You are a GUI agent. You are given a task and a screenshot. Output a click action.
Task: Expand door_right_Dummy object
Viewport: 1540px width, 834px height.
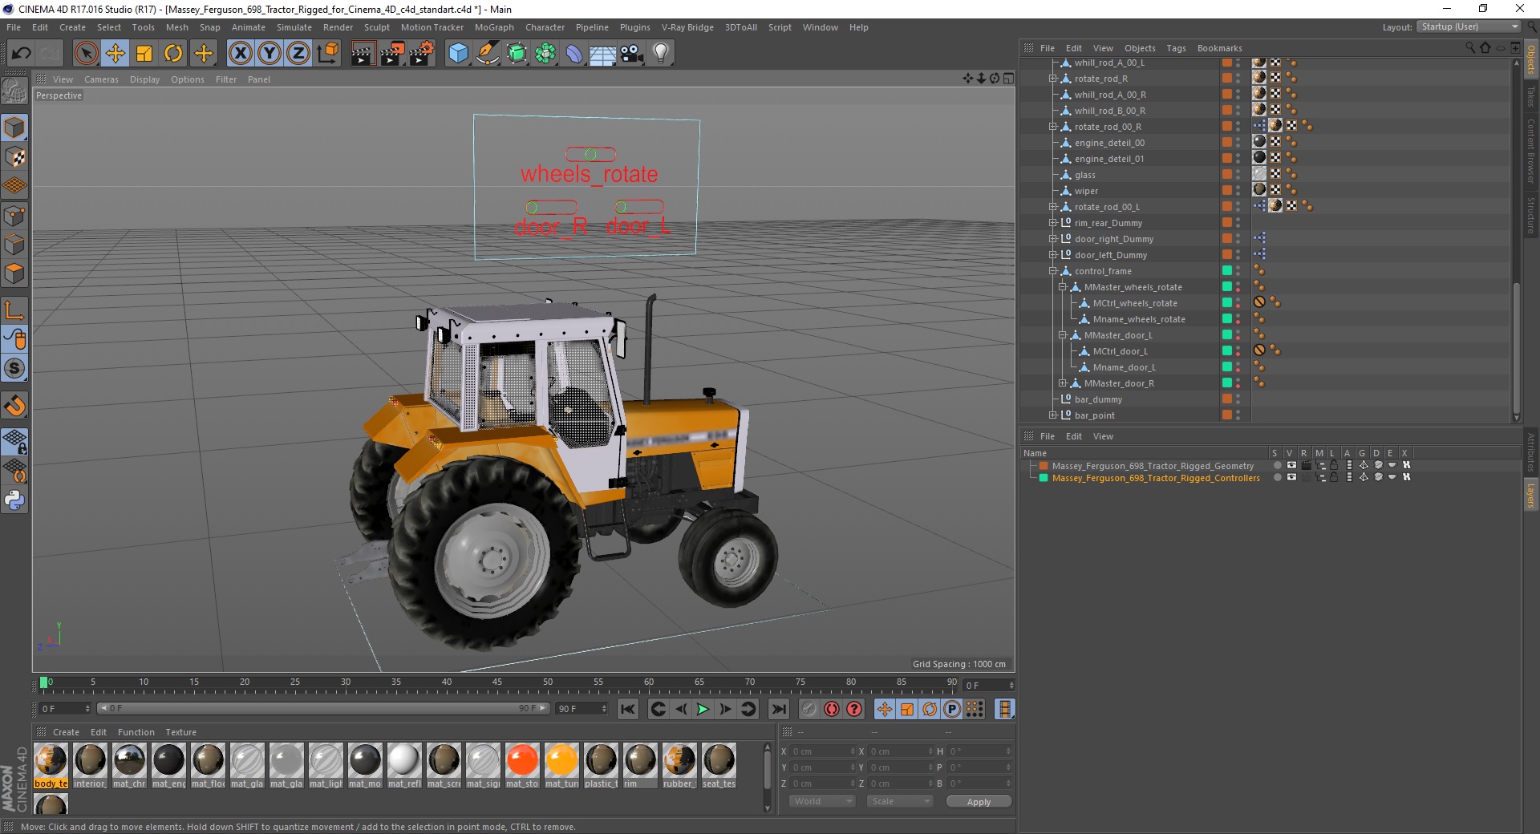[x=1053, y=239]
